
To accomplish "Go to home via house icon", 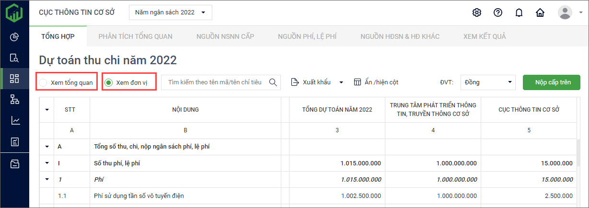I will (540, 12).
